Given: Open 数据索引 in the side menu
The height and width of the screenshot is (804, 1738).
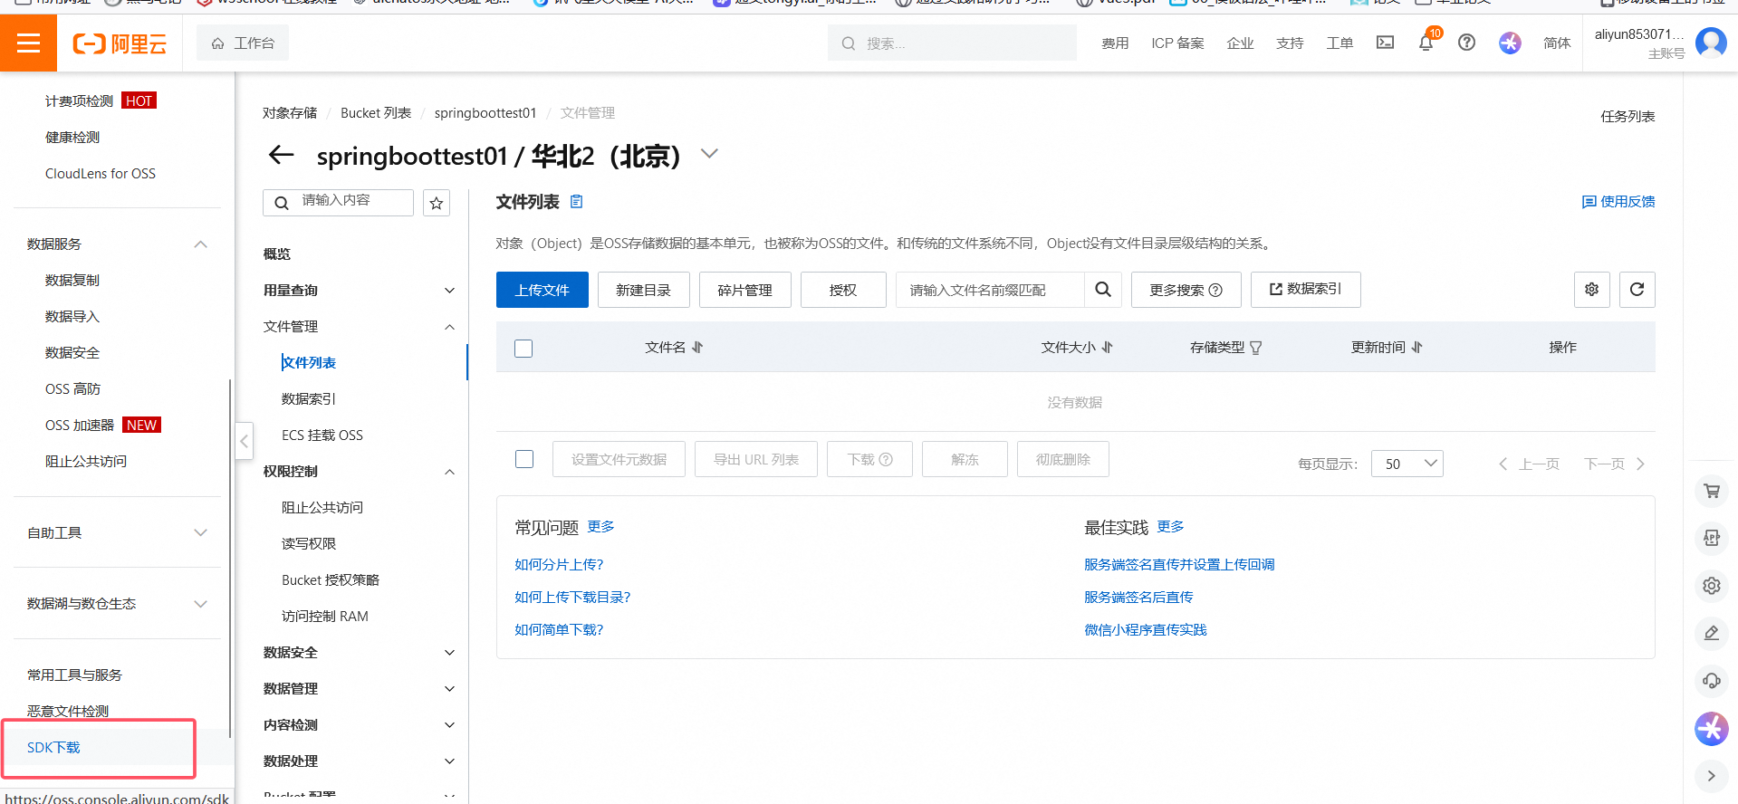Looking at the screenshot, I should pyautogui.click(x=309, y=399).
